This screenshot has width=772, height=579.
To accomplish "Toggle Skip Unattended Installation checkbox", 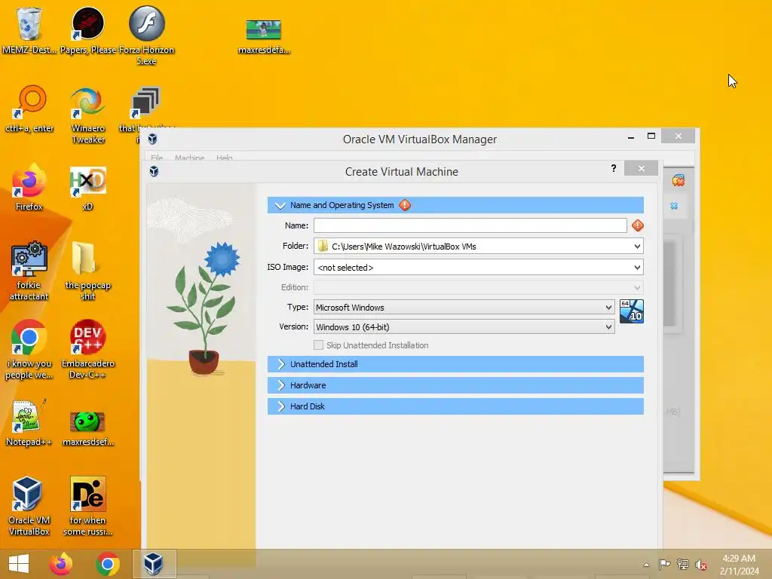I will [x=319, y=345].
